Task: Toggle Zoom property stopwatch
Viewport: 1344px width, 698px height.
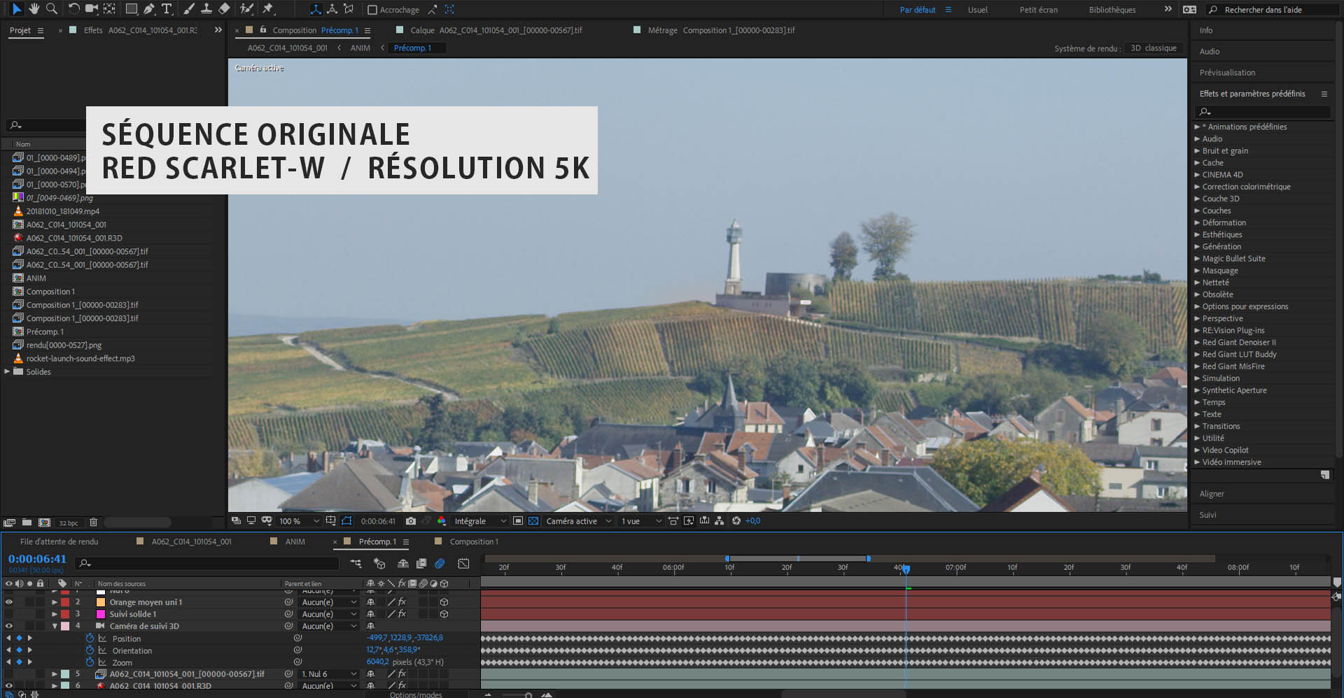Action: 90,662
